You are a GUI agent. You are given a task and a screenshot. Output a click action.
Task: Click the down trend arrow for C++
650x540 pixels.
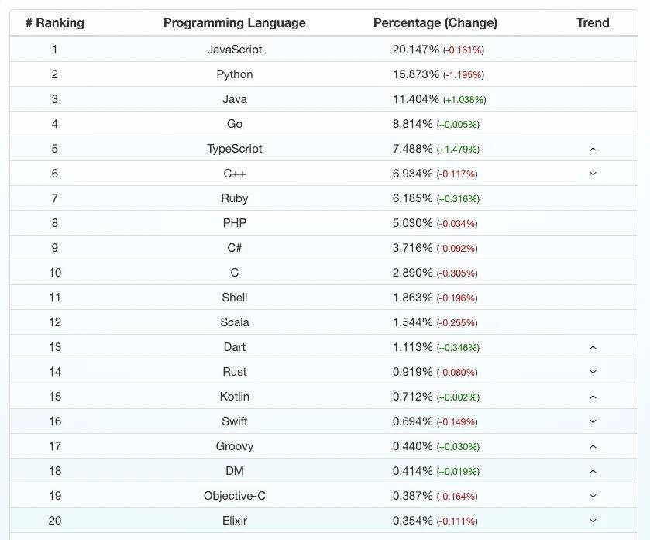coord(593,174)
